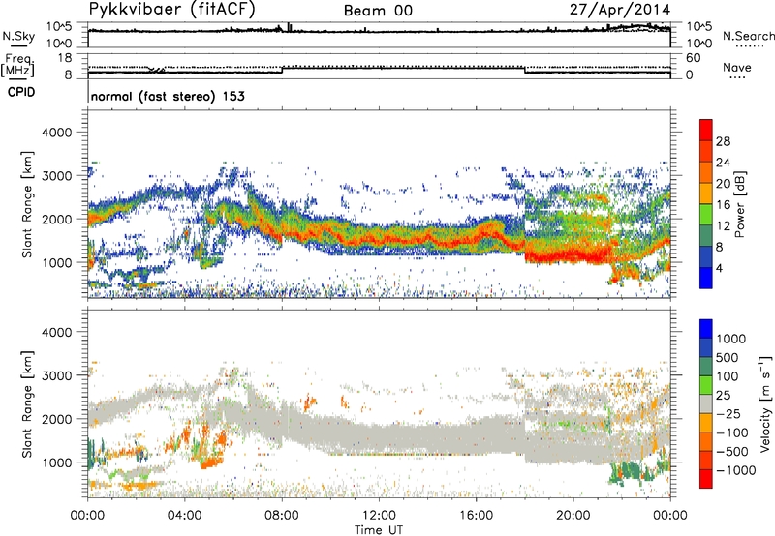
Task: Click the '20:00' time axis tick label
Action: 573,516
